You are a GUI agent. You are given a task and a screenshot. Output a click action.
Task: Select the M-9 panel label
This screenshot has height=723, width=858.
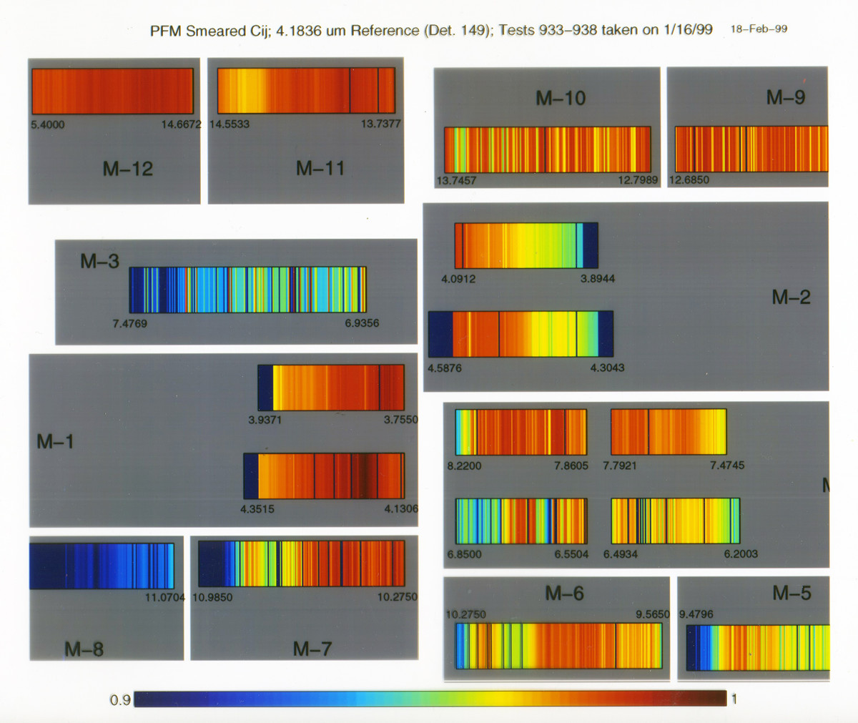(x=786, y=97)
